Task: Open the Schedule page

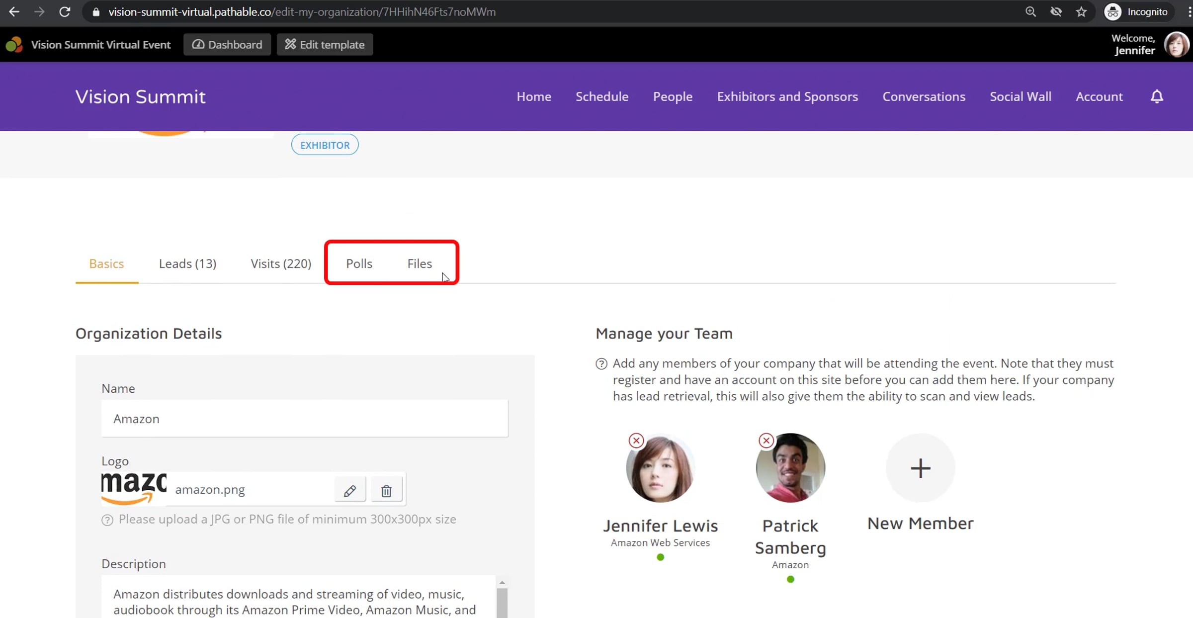Action: coord(602,96)
